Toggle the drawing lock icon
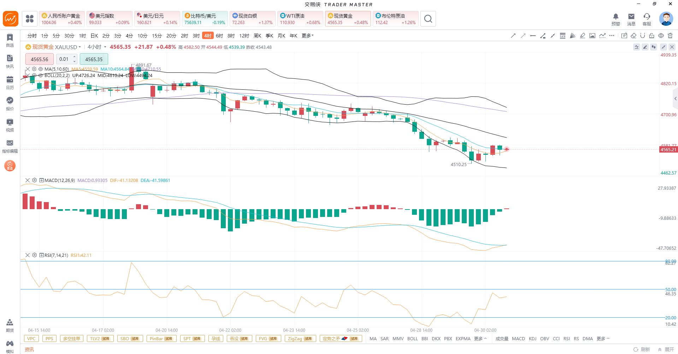 (x=652, y=36)
